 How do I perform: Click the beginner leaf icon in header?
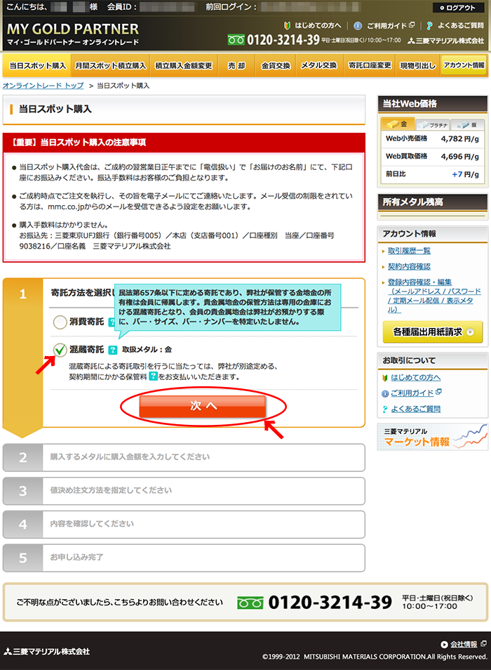click(x=288, y=26)
